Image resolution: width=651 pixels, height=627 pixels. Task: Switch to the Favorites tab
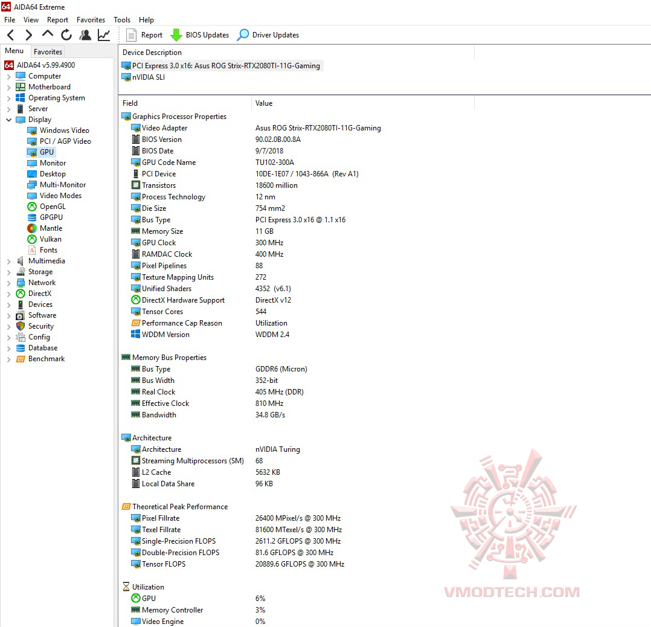(48, 51)
